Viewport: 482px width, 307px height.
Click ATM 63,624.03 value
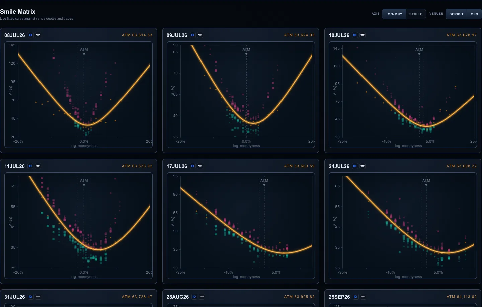click(299, 35)
